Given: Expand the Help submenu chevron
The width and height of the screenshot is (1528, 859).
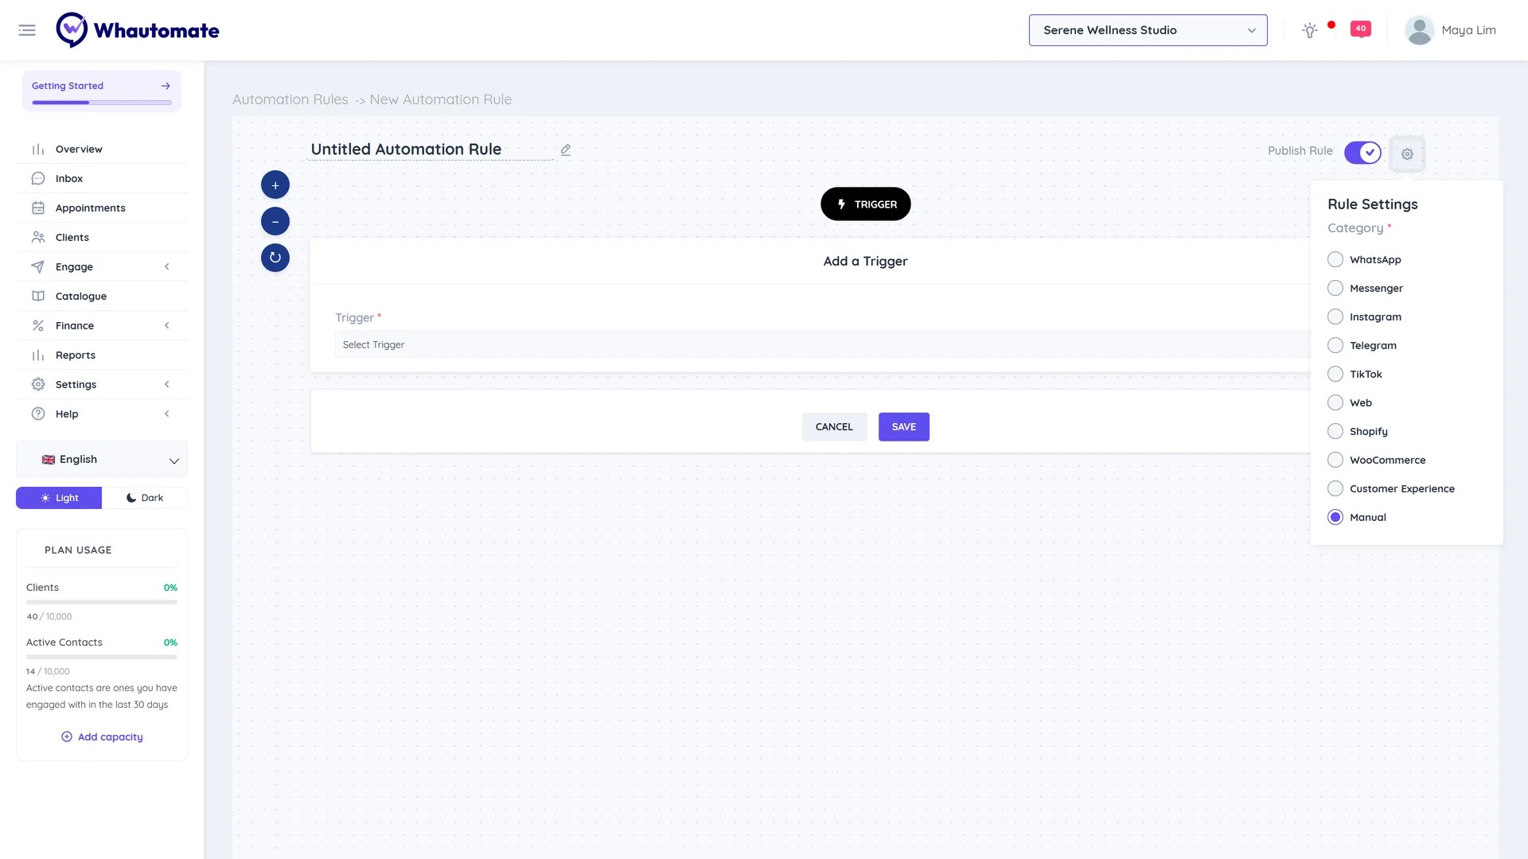Looking at the screenshot, I should (167, 414).
